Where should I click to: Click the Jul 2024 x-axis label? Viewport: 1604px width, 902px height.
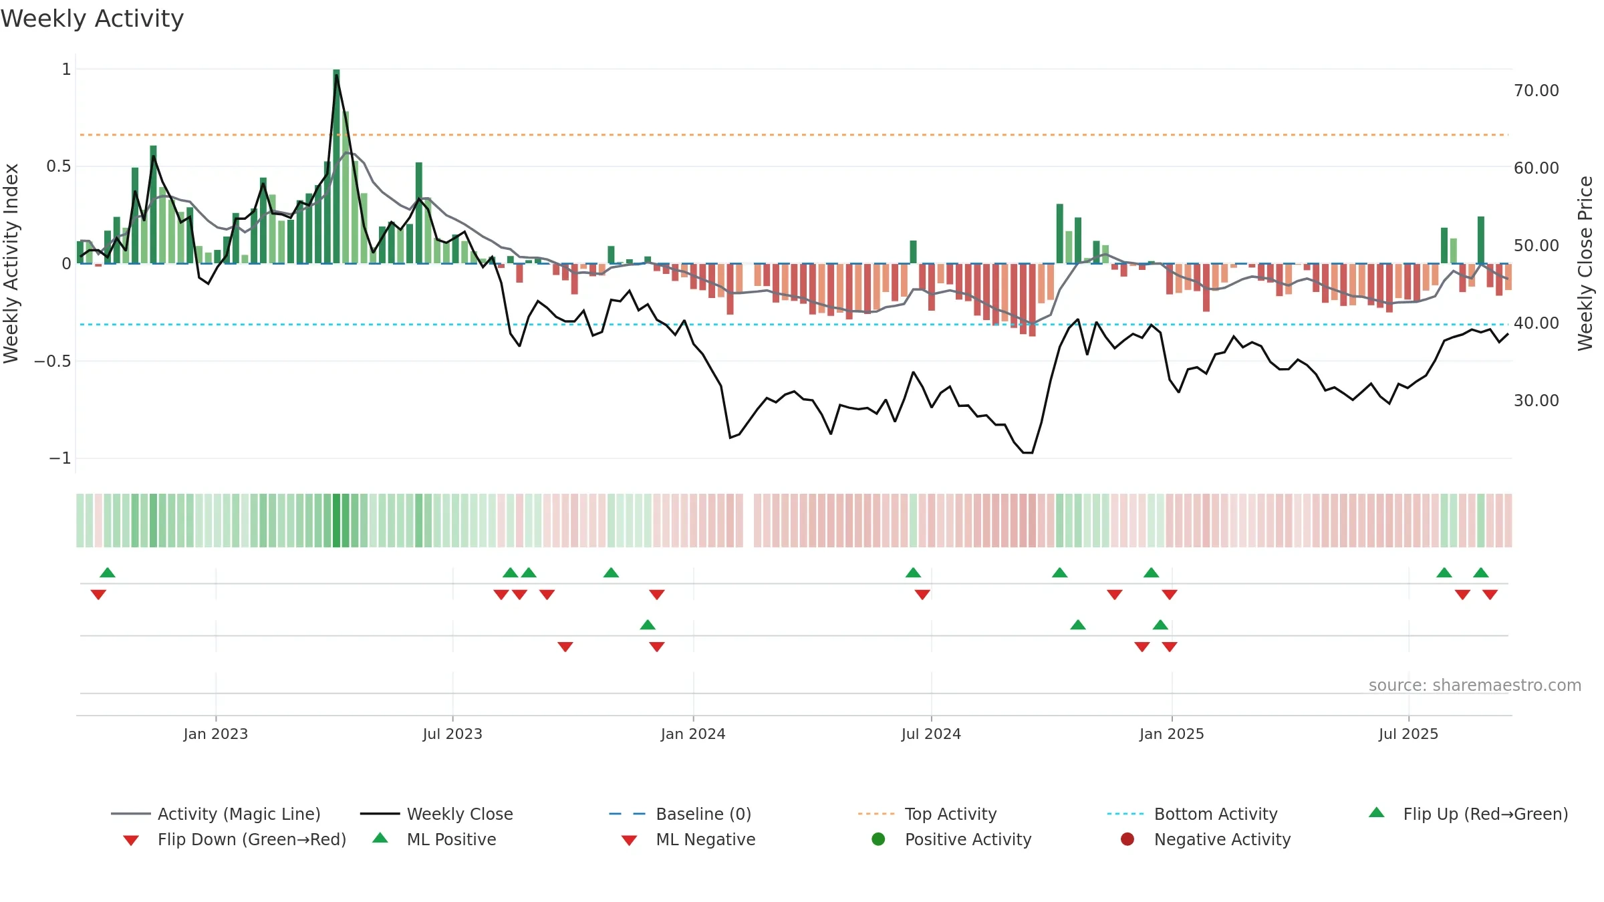pyautogui.click(x=931, y=734)
